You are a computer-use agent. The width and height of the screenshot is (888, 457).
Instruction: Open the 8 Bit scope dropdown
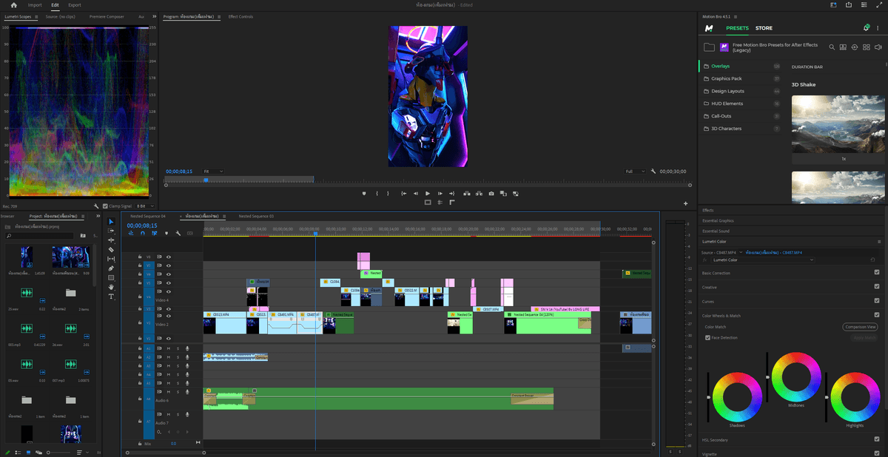click(147, 206)
